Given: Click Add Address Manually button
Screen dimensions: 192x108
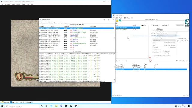Looking at the screenshot, I should tap(182, 61).
